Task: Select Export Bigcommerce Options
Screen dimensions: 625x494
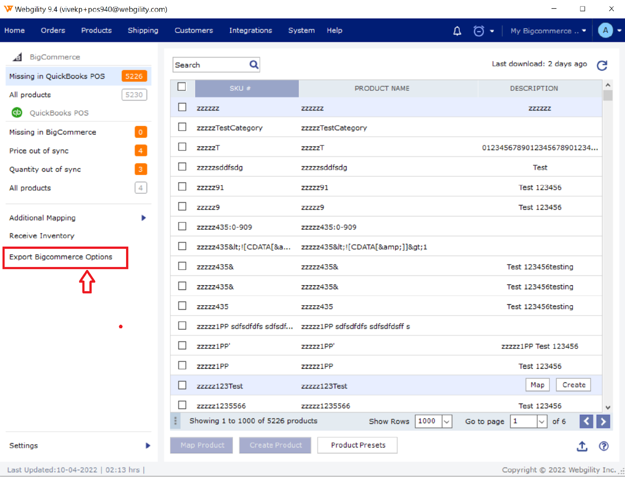Action: tap(61, 257)
